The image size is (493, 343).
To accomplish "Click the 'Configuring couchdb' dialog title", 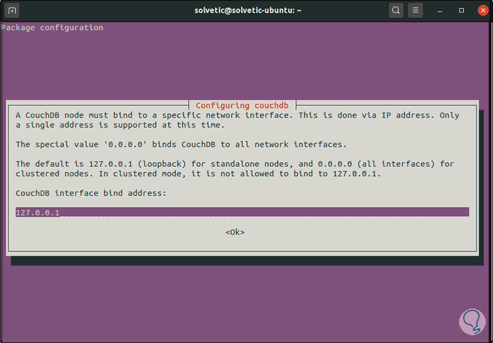I will click(242, 105).
